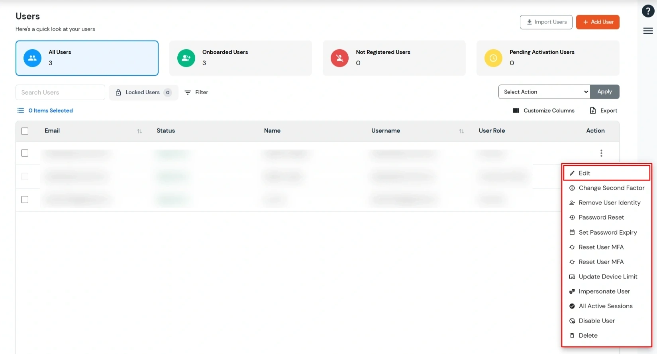Click the Export file icon
The width and height of the screenshot is (657, 354).
[593, 111]
